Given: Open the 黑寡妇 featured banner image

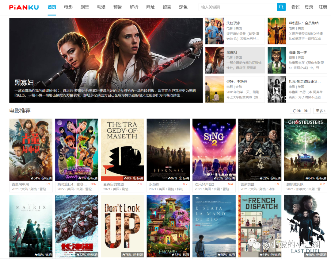Looking at the screenshot, I should (106, 60).
